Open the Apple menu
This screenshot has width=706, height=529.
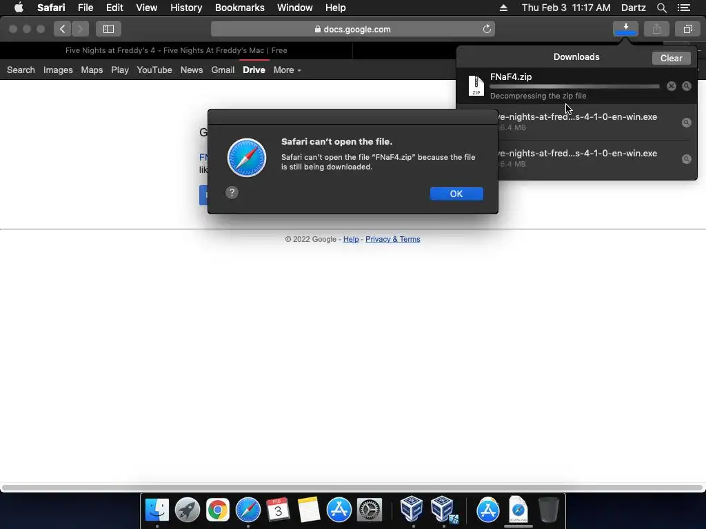click(x=19, y=8)
